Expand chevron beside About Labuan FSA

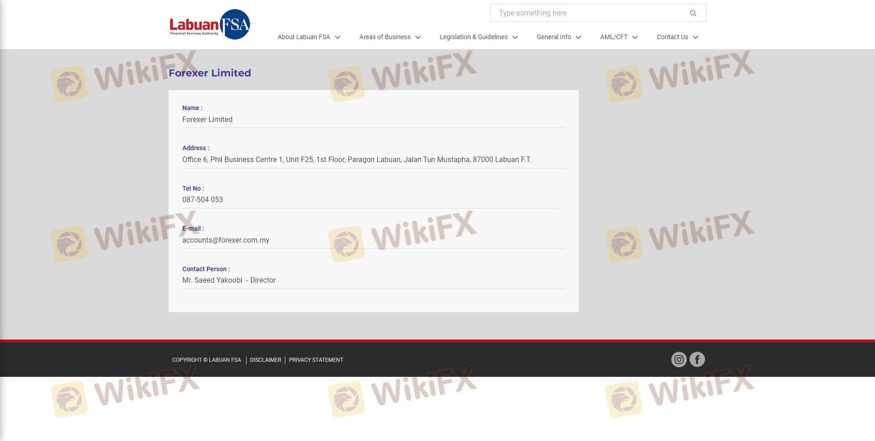338,37
